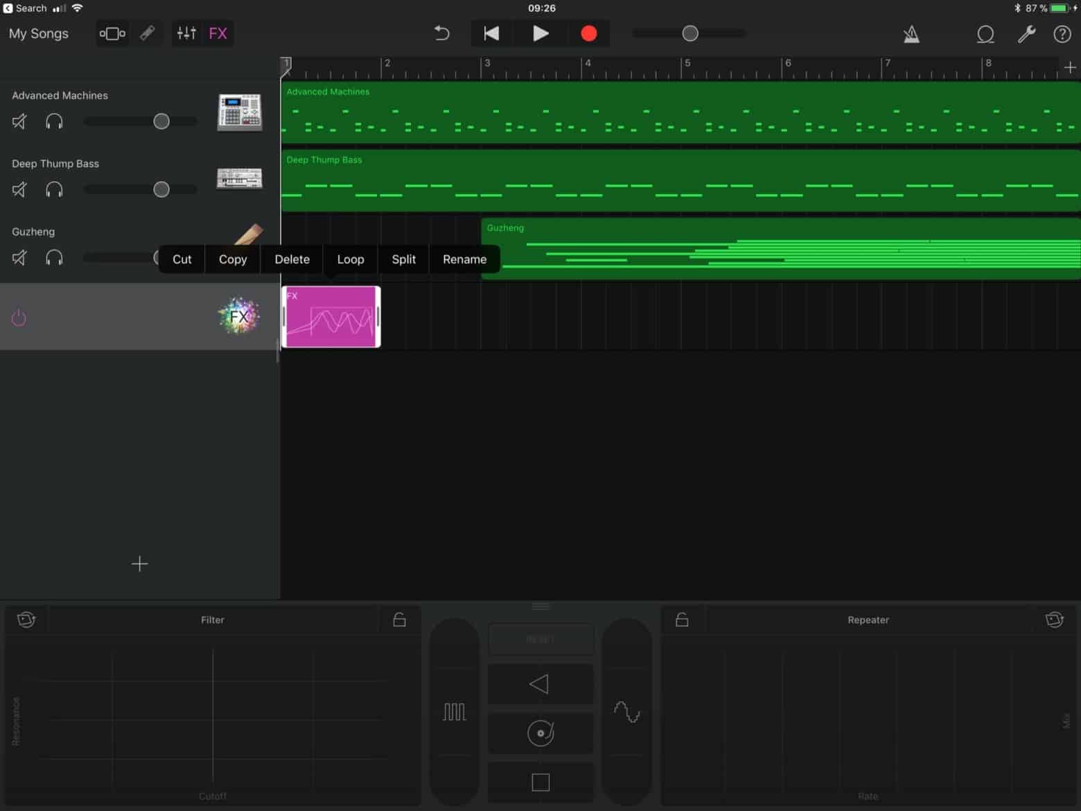The width and height of the screenshot is (1081, 811).
Task: Solo the Deep Thump Bass track with headphones
Action: [x=54, y=189]
